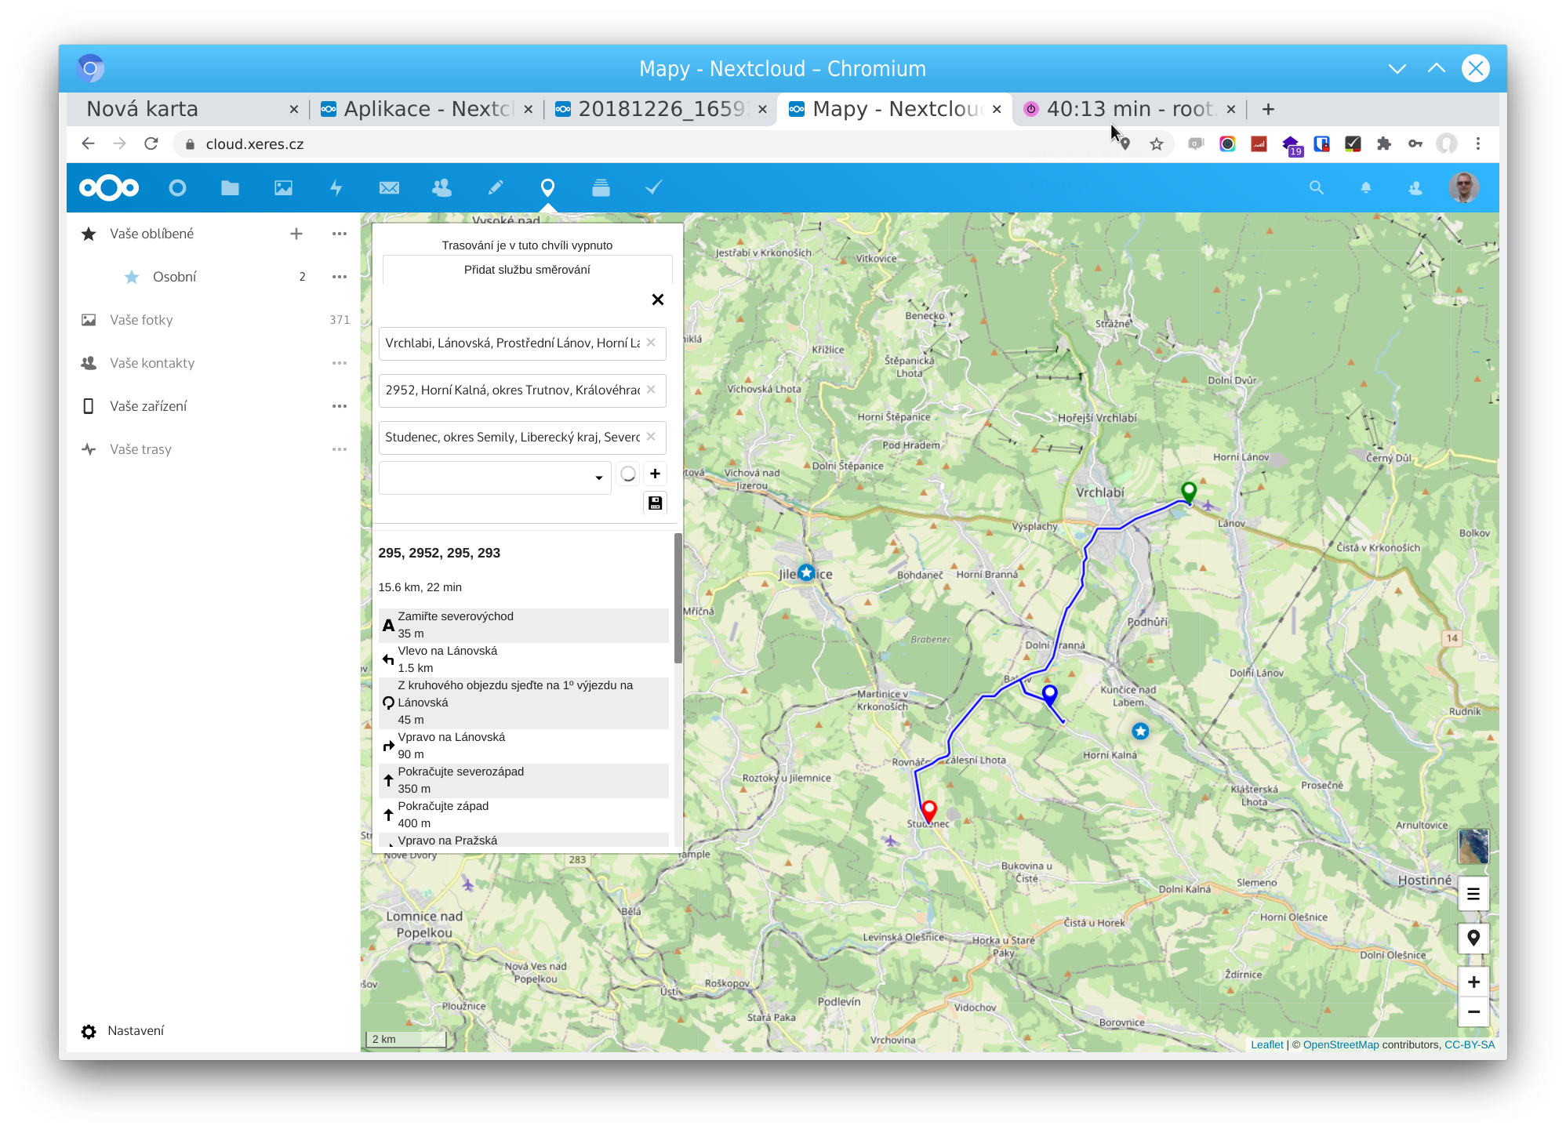The width and height of the screenshot is (1566, 1133).
Task: Open the map layers list button
Action: coord(1473,895)
